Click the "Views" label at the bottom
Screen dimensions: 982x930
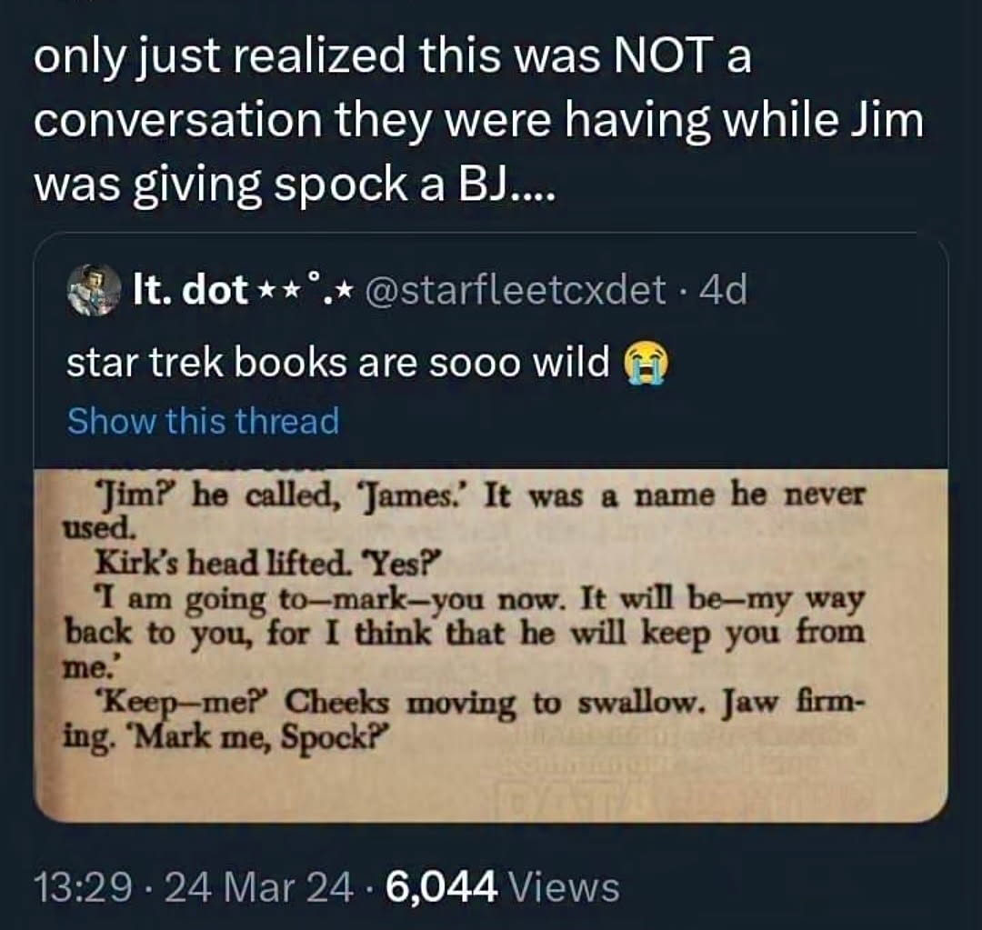[564, 887]
